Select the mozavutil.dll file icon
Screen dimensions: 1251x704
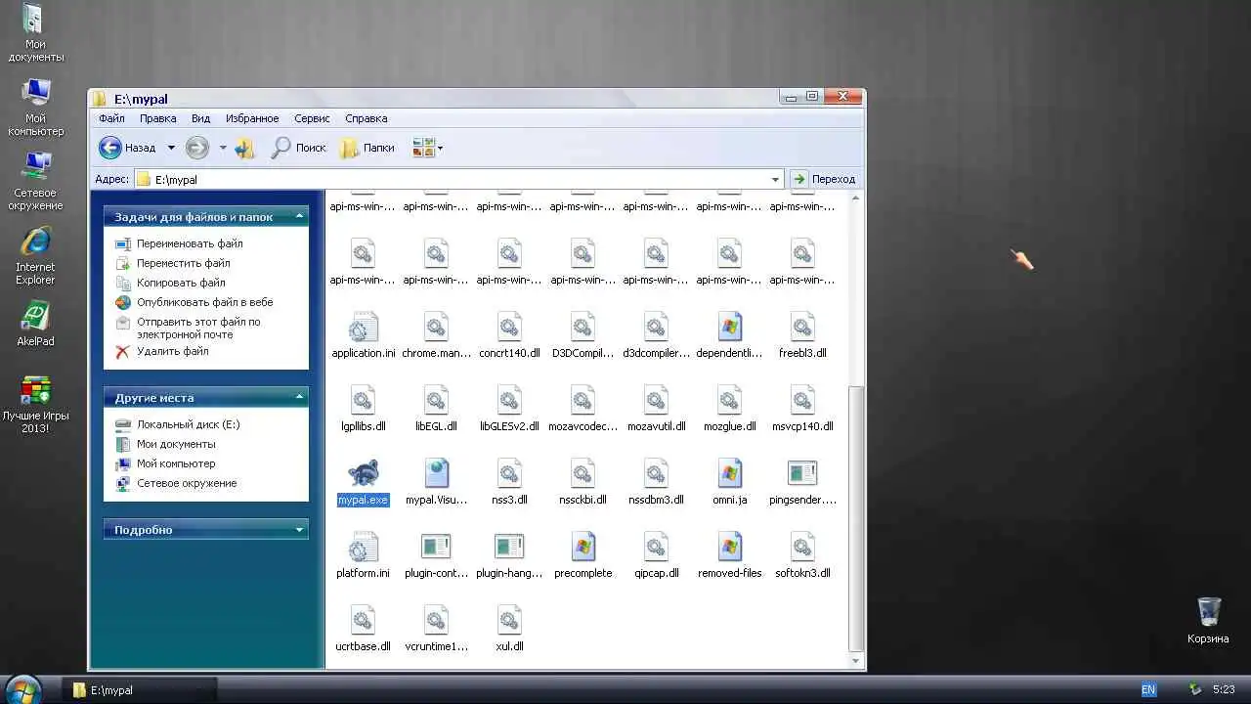(656, 400)
